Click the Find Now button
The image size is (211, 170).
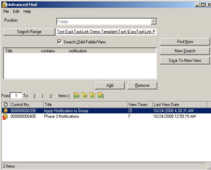[x=185, y=42]
